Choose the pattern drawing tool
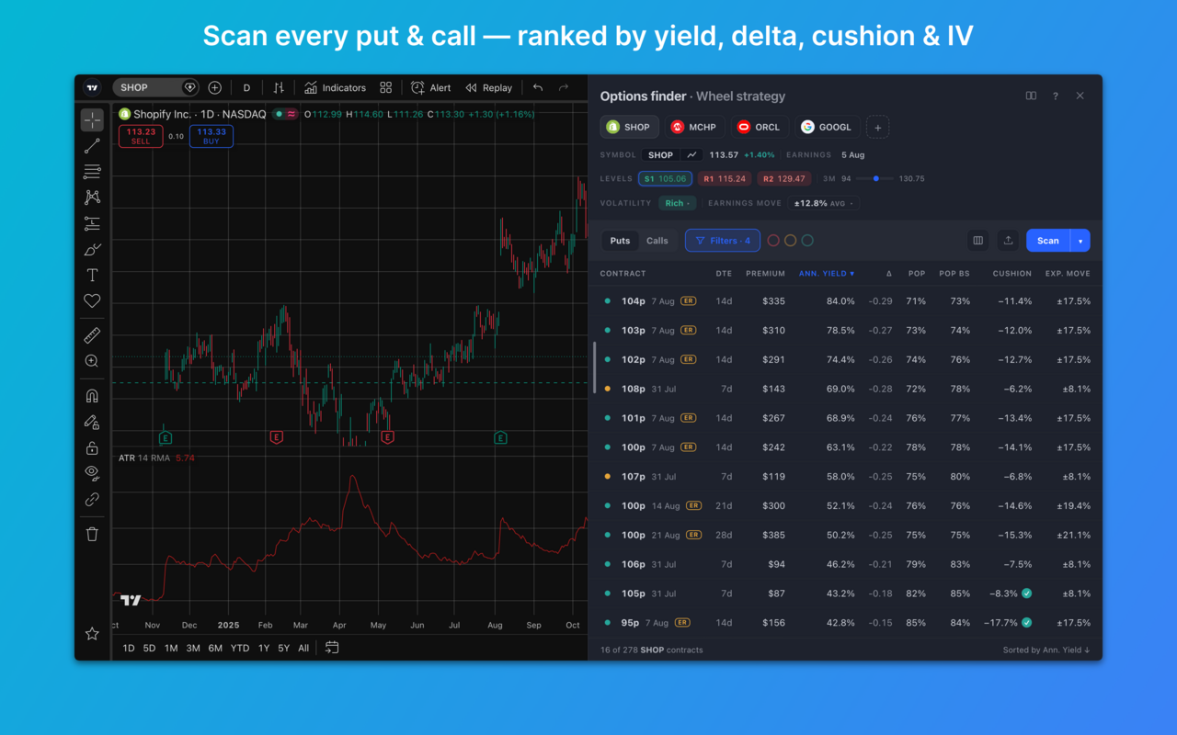The height and width of the screenshot is (735, 1177). click(92, 198)
